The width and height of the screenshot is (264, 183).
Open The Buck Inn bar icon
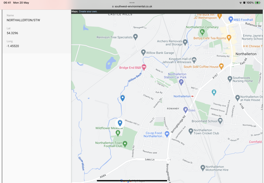(x=219, y=16)
